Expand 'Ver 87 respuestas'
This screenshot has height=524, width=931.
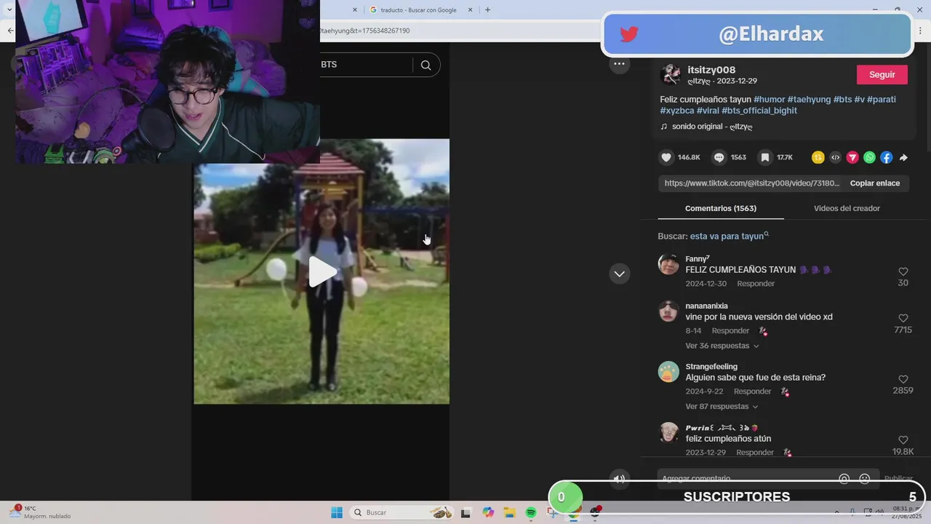pyautogui.click(x=722, y=406)
